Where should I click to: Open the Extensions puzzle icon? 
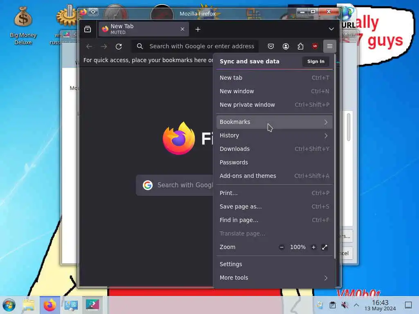(300, 47)
